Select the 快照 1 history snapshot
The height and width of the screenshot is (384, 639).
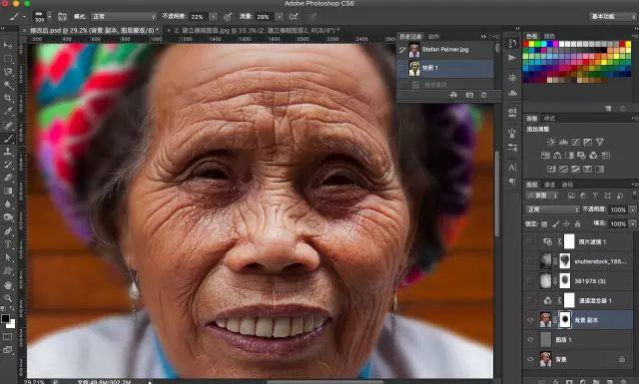pyautogui.click(x=445, y=68)
